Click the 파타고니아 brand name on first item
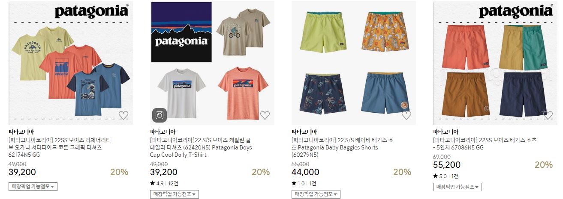The width and height of the screenshot is (563, 199). 21,132
